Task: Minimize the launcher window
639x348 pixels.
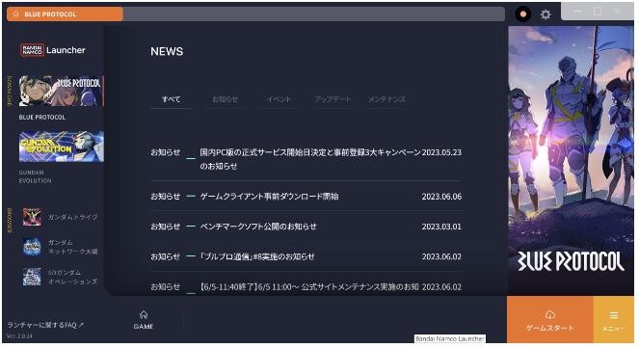Action: (x=577, y=11)
